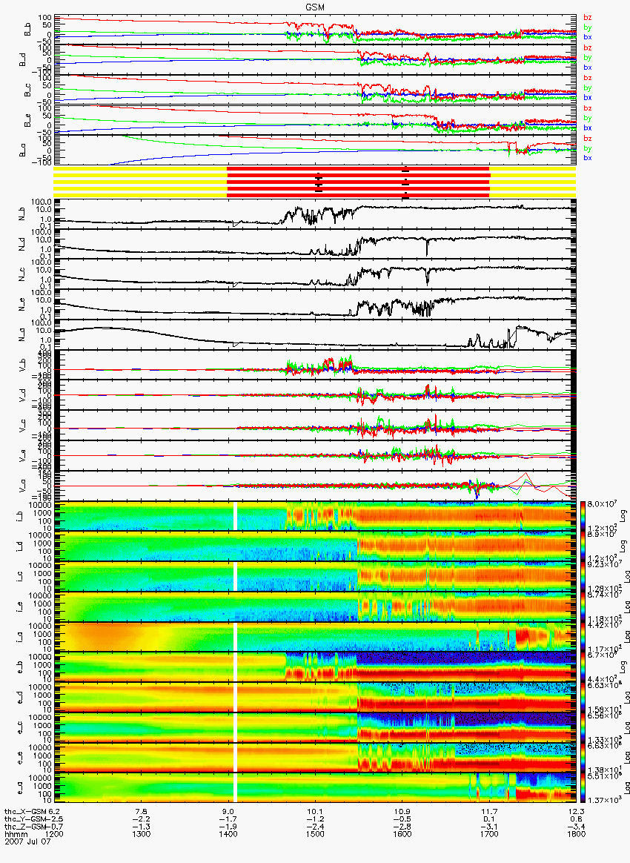Click the white data gap in the i_b spectrogram
This screenshot has height=863, width=630.
236,516
